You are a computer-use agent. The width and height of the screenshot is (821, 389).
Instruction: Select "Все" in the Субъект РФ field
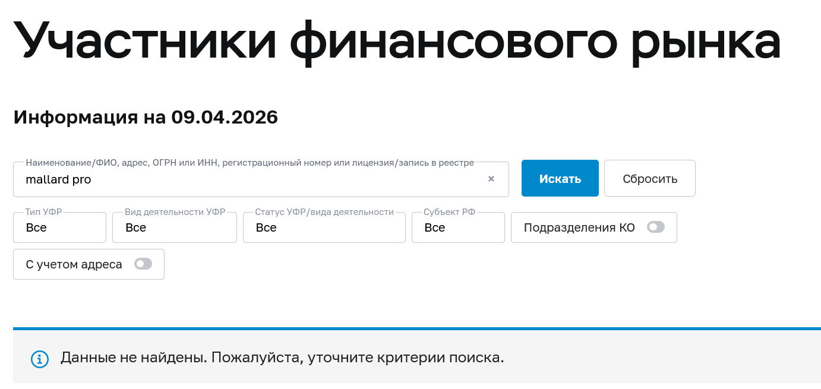[x=457, y=227]
